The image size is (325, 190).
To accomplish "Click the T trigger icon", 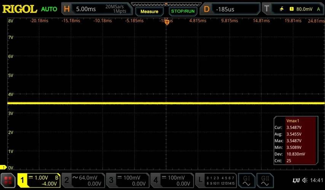I will (266, 9).
